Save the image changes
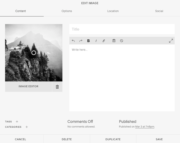Image resolution: width=180 pixels, height=143 pixels. 159,139
